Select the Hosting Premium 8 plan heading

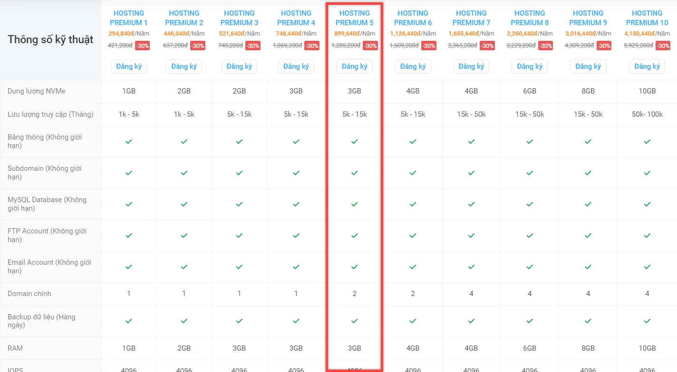tap(530, 18)
